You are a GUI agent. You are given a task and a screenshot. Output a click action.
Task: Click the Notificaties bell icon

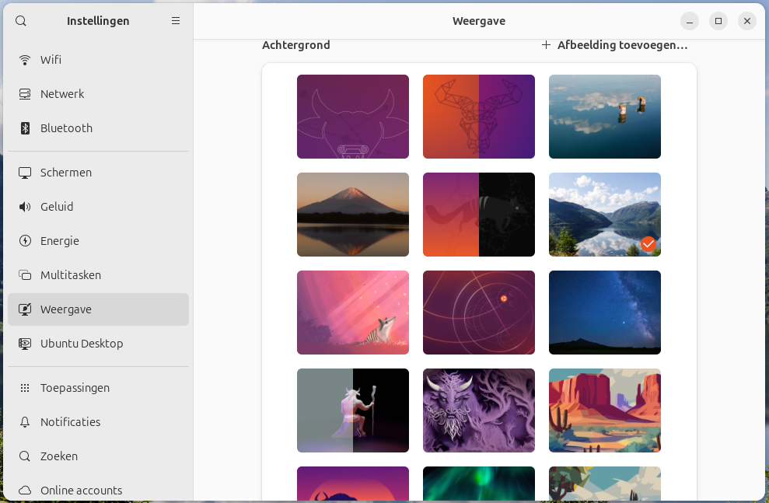pyautogui.click(x=25, y=422)
